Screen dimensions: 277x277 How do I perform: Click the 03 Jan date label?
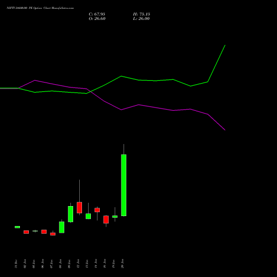click(34, 264)
